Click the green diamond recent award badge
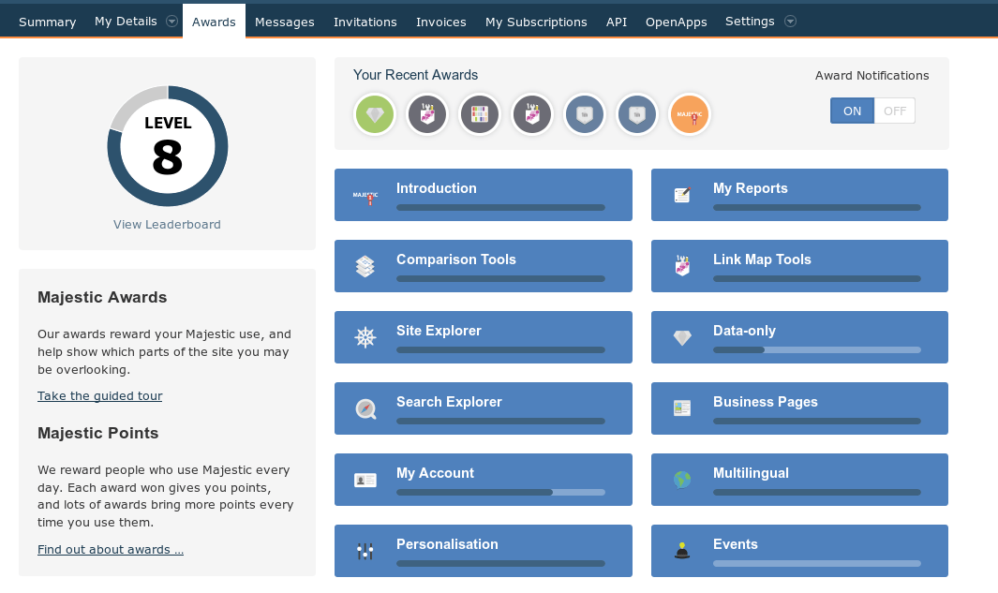The height and width of the screenshot is (593, 998). point(375,114)
